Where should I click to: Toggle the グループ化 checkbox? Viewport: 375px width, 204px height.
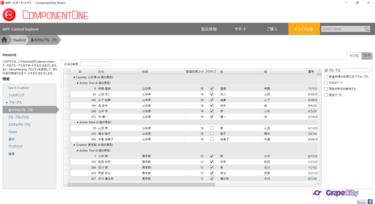326,70
